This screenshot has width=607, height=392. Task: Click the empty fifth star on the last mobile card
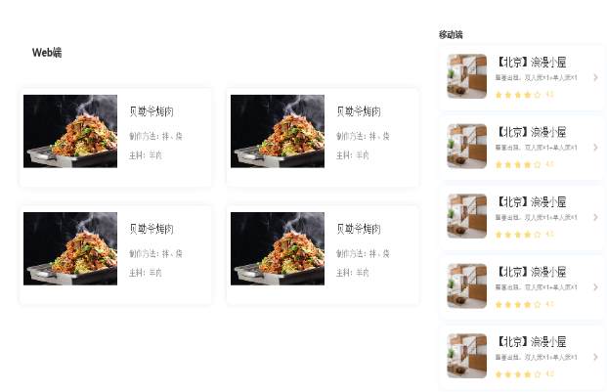pyautogui.click(x=538, y=374)
